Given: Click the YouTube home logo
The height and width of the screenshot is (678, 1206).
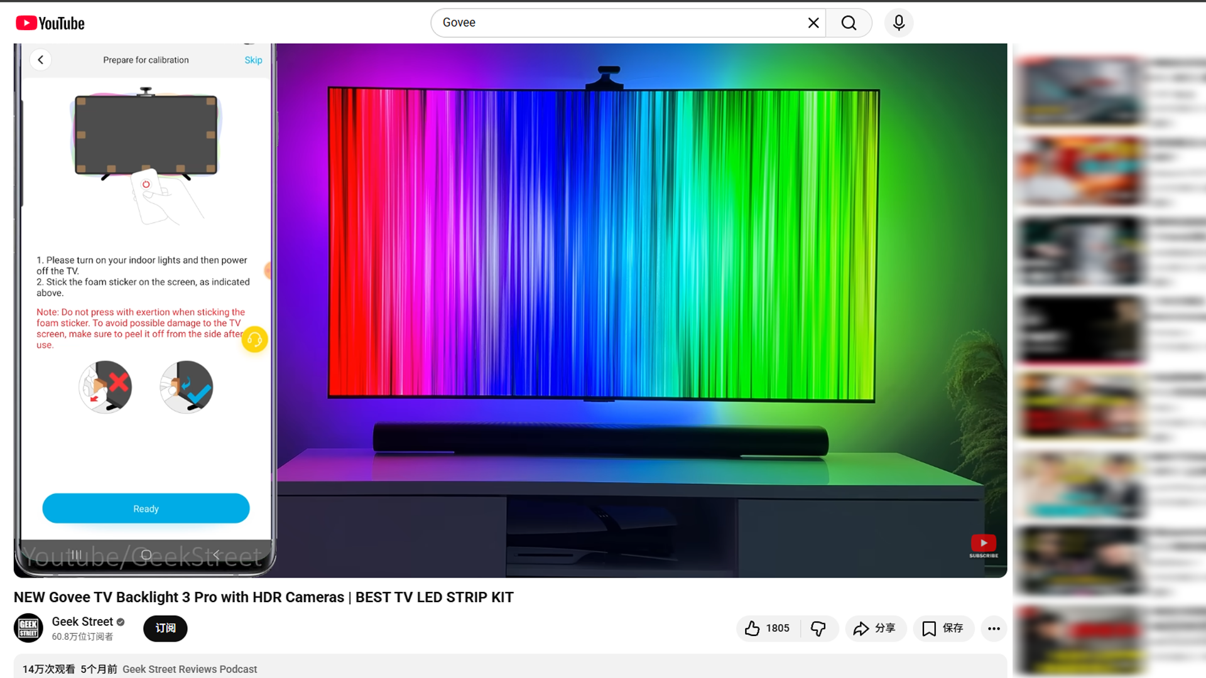Looking at the screenshot, I should [x=50, y=23].
